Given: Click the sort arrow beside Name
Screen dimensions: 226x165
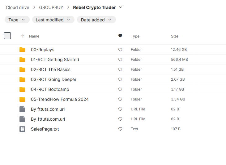Looking at the screenshot, I should click(23, 36).
